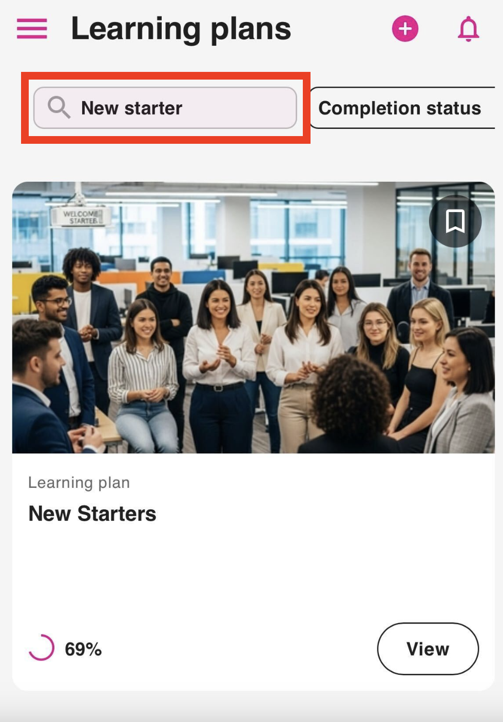Click the curly-haired person in foreground photo

click(351, 406)
